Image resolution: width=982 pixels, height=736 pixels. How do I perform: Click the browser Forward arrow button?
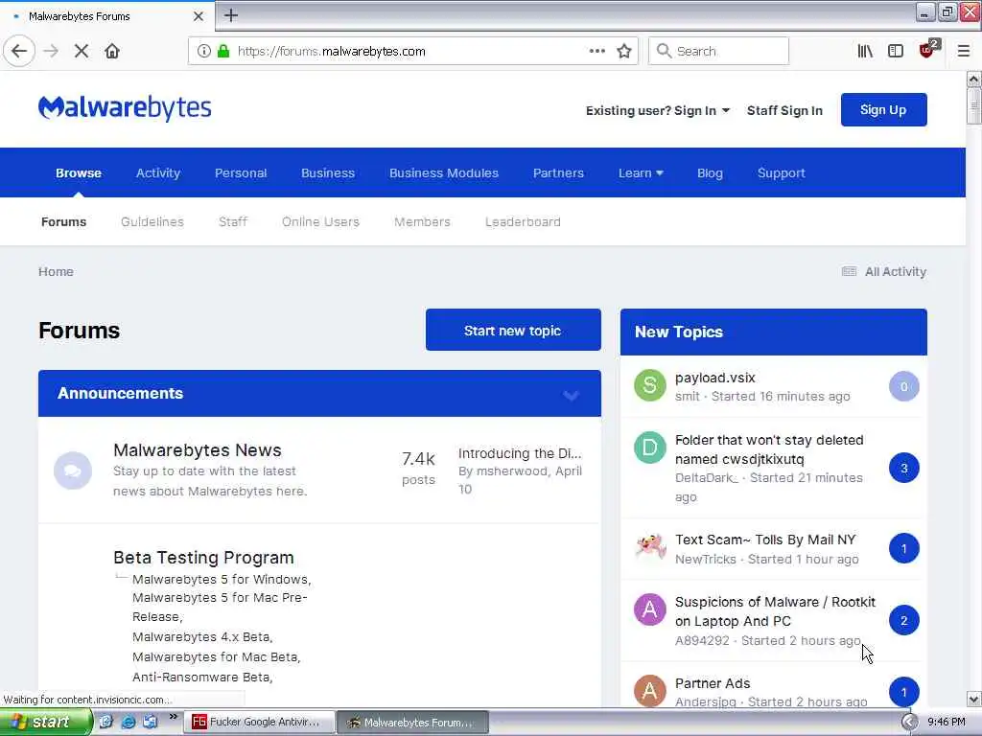click(x=52, y=52)
